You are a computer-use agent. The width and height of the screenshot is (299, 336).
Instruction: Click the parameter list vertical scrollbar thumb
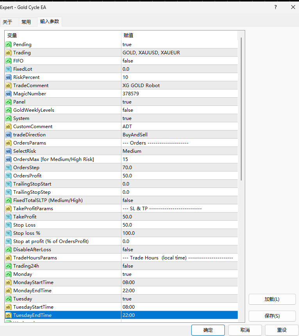241,109
